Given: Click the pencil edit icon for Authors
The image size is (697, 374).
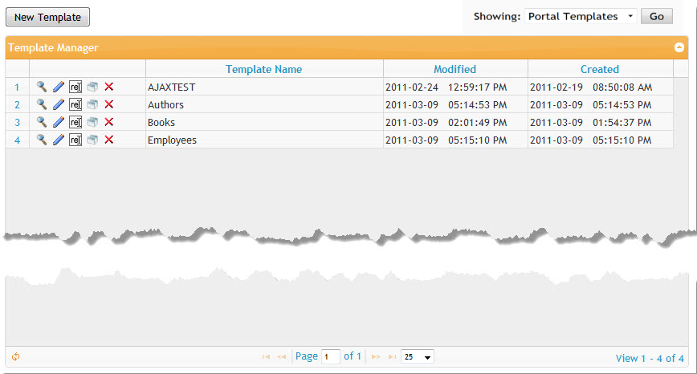Looking at the screenshot, I should [59, 104].
